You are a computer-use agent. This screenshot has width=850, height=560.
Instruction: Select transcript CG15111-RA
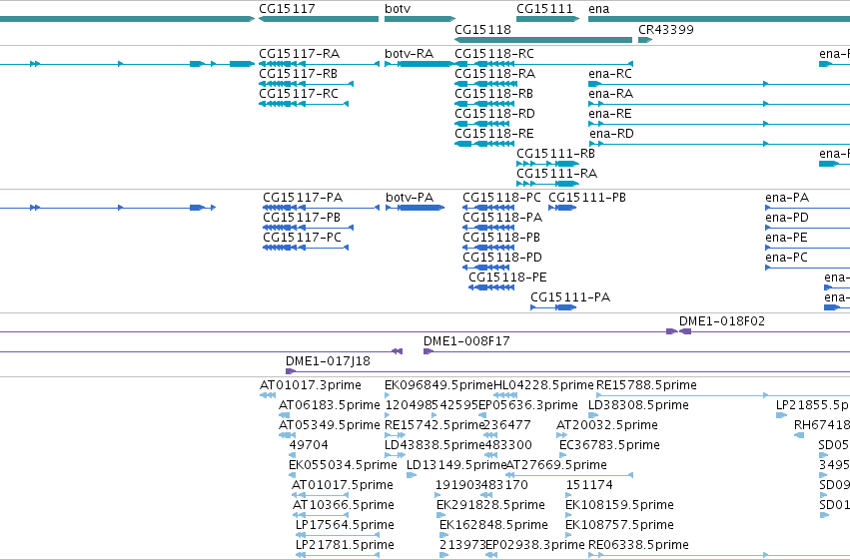(x=547, y=184)
